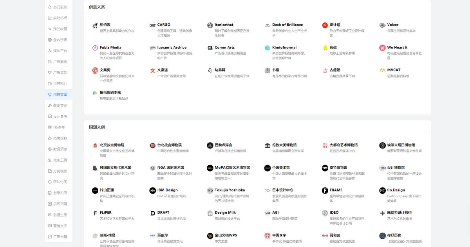Click the Comm Arts logo icon
Image resolution: width=470 pixels, height=247 pixels.
(210, 48)
